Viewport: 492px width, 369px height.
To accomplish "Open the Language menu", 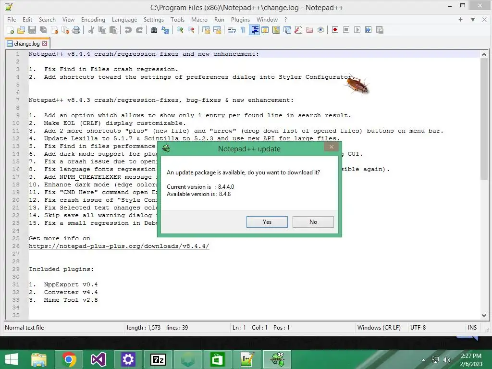I will point(124,19).
